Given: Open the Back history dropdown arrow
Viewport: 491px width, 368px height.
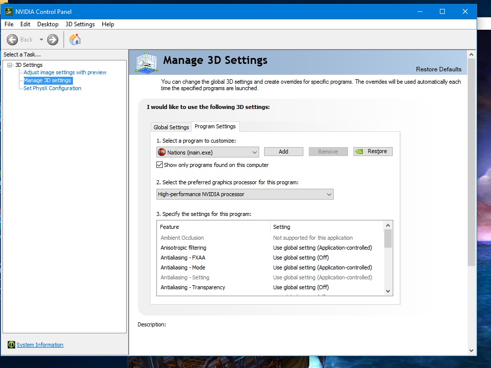Looking at the screenshot, I should click(x=41, y=40).
